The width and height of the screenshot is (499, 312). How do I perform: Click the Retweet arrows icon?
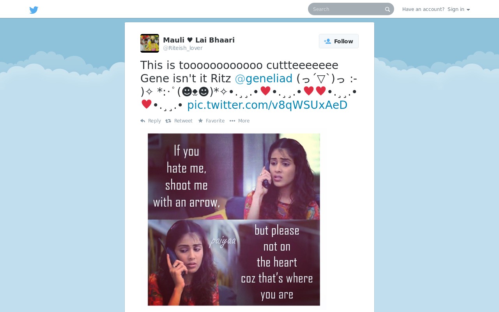(x=168, y=121)
